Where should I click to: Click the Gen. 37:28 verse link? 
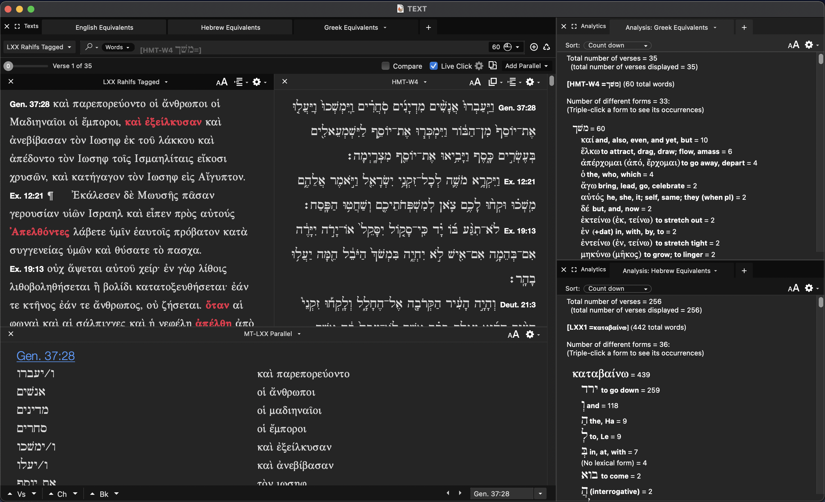(46, 356)
